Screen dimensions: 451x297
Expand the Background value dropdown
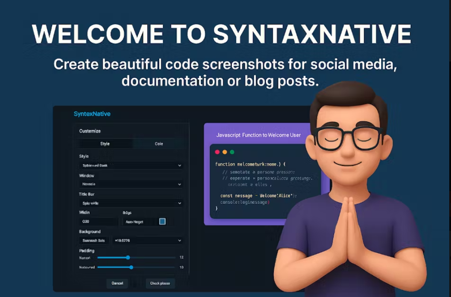[148, 240]
